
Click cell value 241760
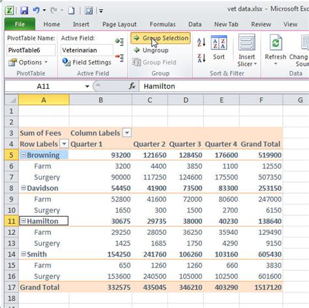[x=150, y=254]
